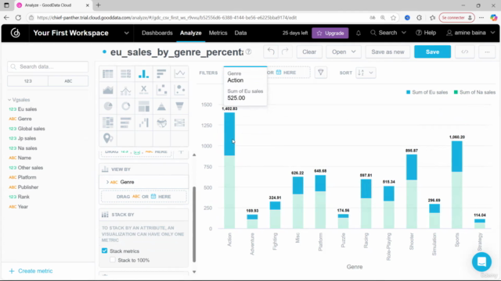Select the Publisher attribute in the catalog
The height and width of the screenshot is (281, 501).
coord(28,187)
